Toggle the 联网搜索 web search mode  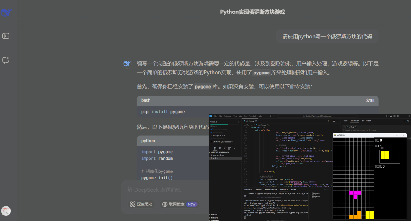[180, 204]
